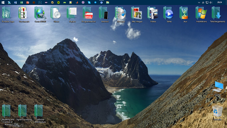Launch Word from the taskbar
The height and width of the screenshot is (128, 227).
(15, 2)
